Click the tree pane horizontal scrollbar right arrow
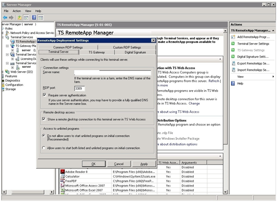 [51, 192]
